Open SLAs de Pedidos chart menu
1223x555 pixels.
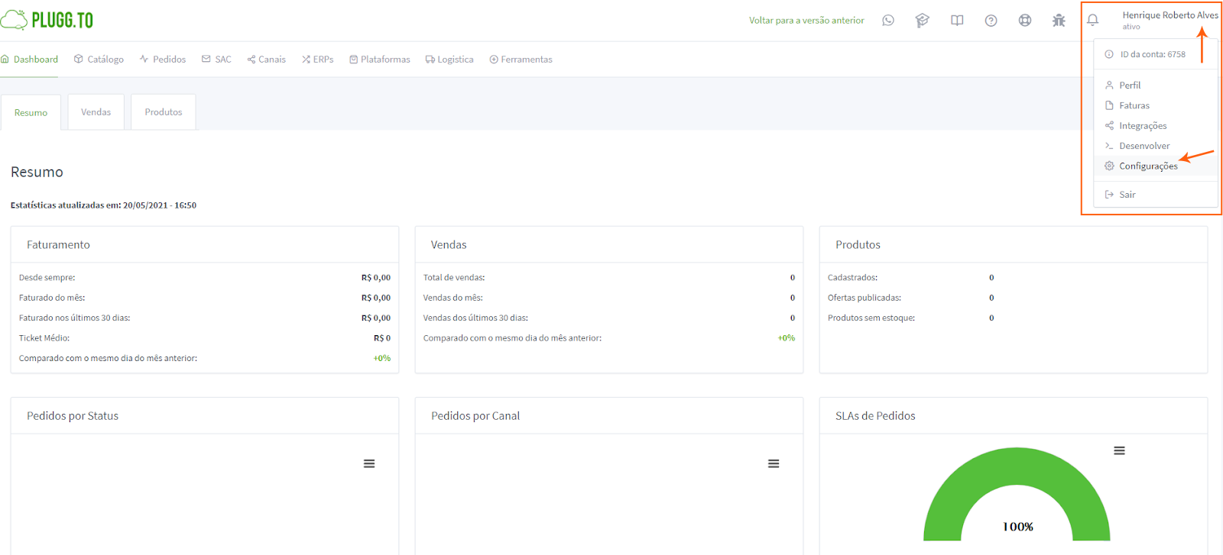(1119, 451)
